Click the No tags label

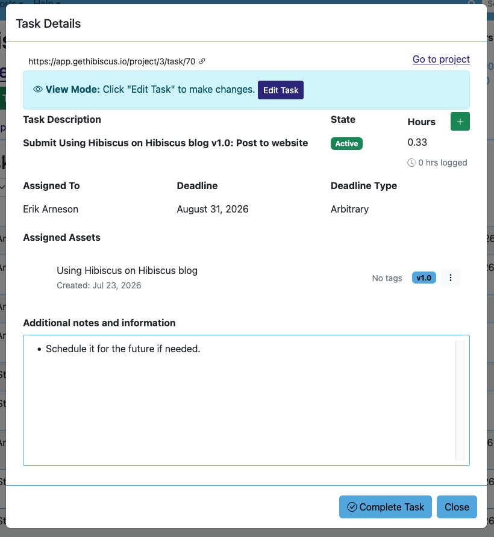[x=387, y=278]
